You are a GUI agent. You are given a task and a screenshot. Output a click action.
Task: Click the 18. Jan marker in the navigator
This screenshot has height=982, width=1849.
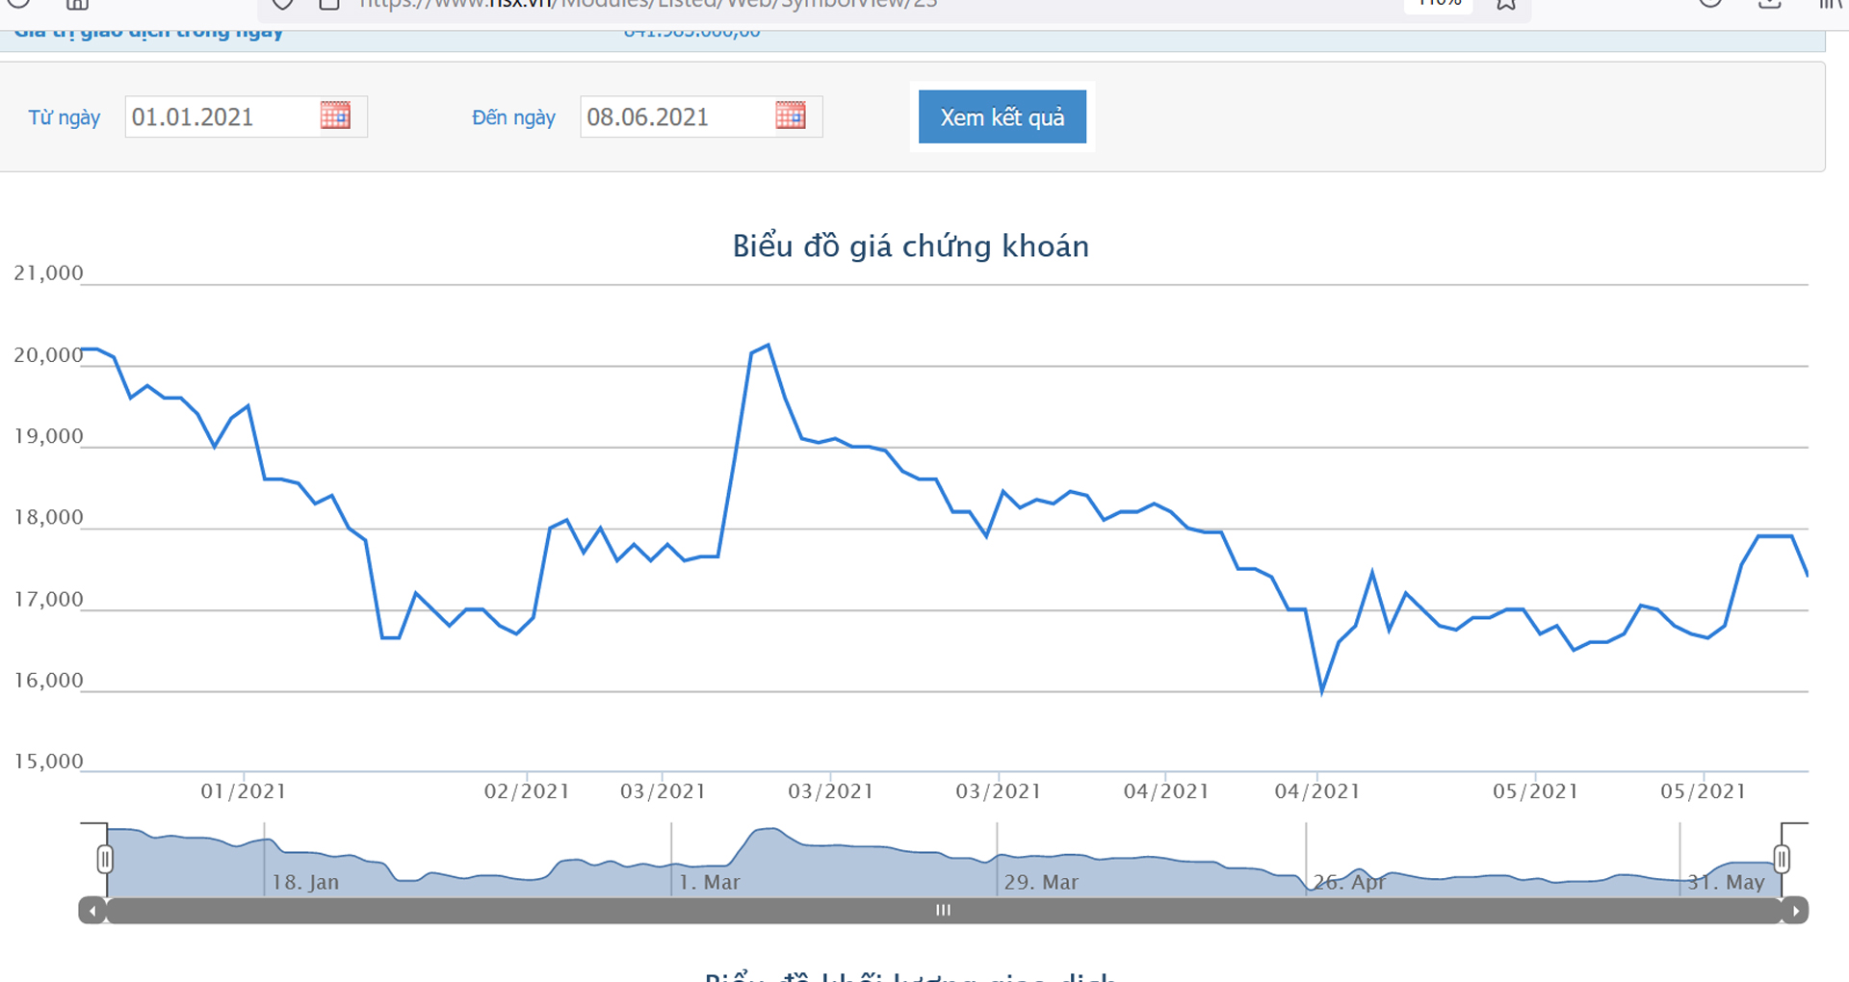(305, 882)
